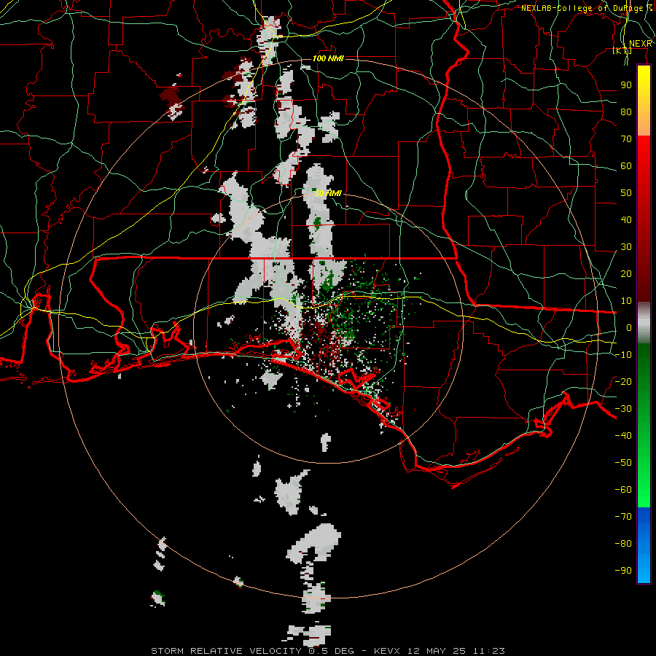
Task: Click the -30 value on the velocity scale
Action: (x=623, y=409)
